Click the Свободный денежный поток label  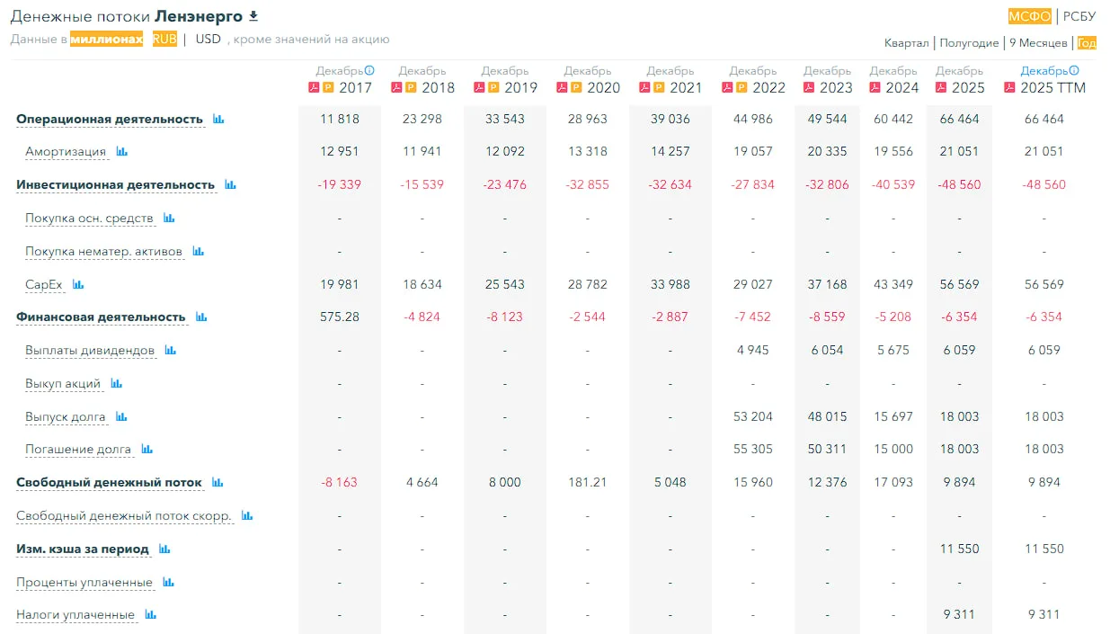click(110, 482)
